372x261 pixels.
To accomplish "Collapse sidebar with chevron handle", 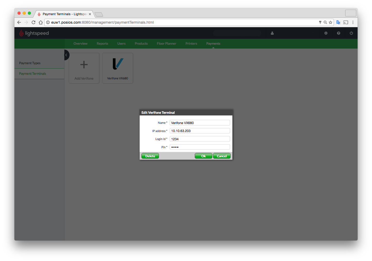I will 66,55.
